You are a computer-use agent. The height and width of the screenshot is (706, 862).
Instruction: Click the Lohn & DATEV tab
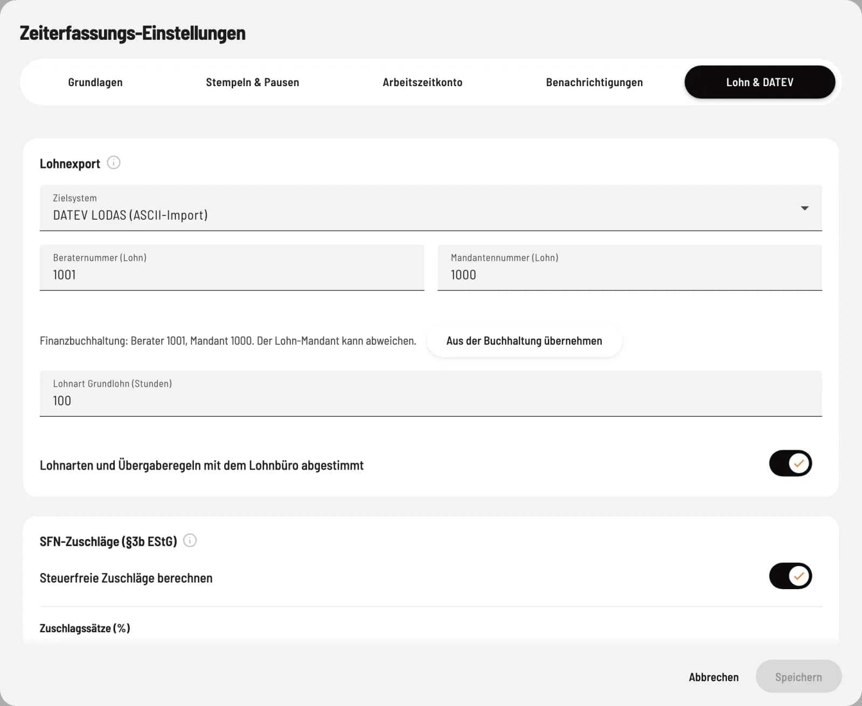coord(760,82)
